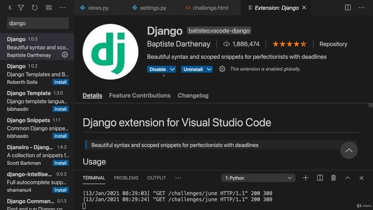Click the identifier batisteo.vscode-django
373x210 pixels.
pyautogui.click(x=219, y=31)
